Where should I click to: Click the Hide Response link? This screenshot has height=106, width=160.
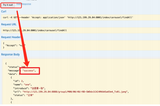pos(24,4)
